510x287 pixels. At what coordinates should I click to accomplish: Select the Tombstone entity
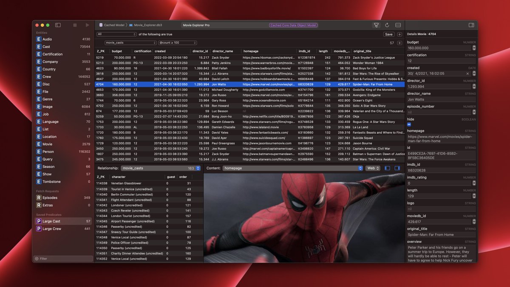(63, 182)
